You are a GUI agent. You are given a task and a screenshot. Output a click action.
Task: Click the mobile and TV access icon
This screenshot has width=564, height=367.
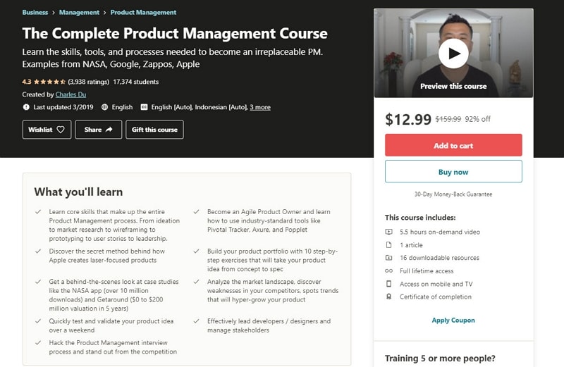[388, 284]
